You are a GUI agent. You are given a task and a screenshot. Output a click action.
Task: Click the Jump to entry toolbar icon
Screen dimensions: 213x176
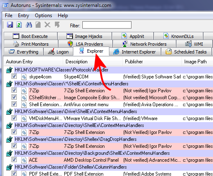click(x=57, y=25)
